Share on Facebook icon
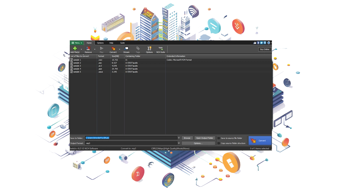Viewport: 359px width, 188px height. coord(258,43)
